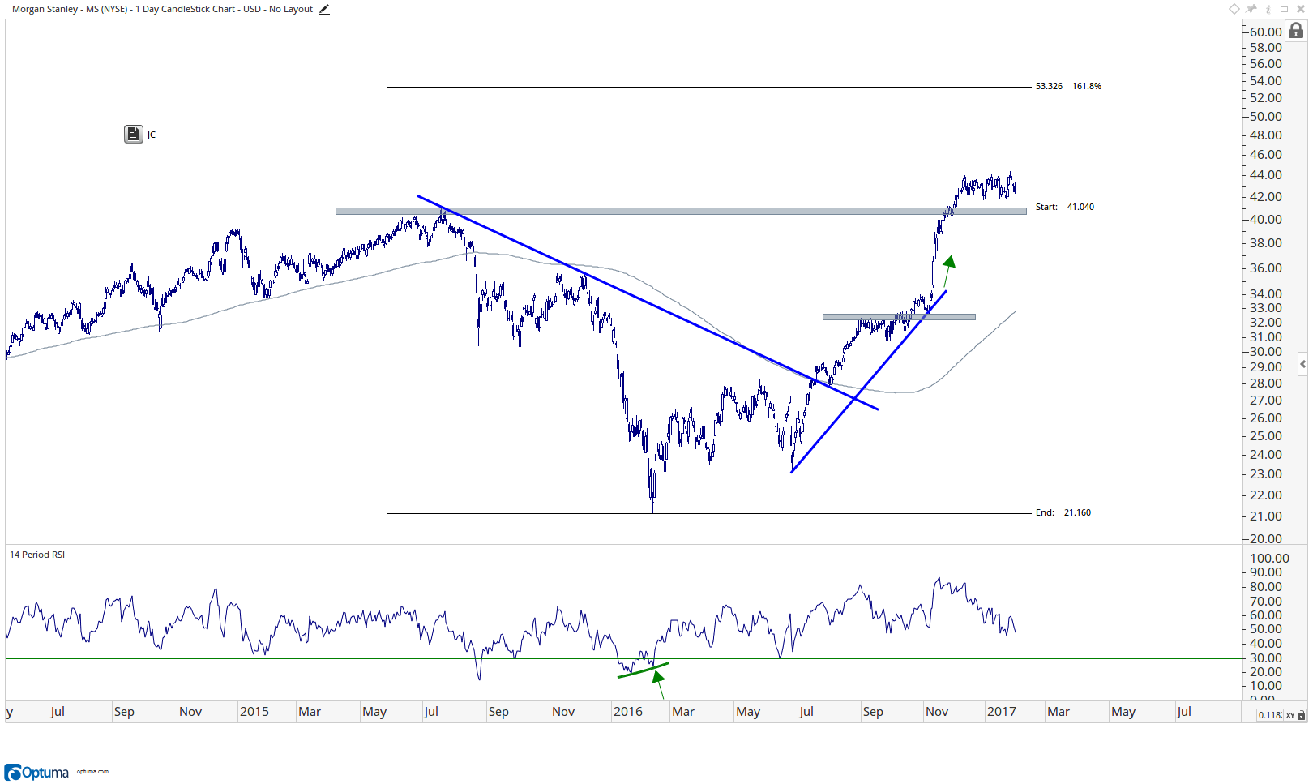Click the 2015 marker on the date axis
Screen dimensions: 1313x784
254,712
